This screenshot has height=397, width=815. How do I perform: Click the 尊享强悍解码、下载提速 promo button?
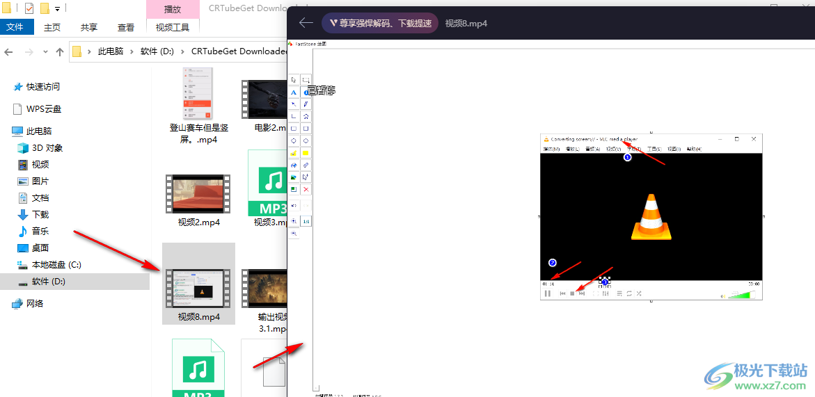point(380,24)
